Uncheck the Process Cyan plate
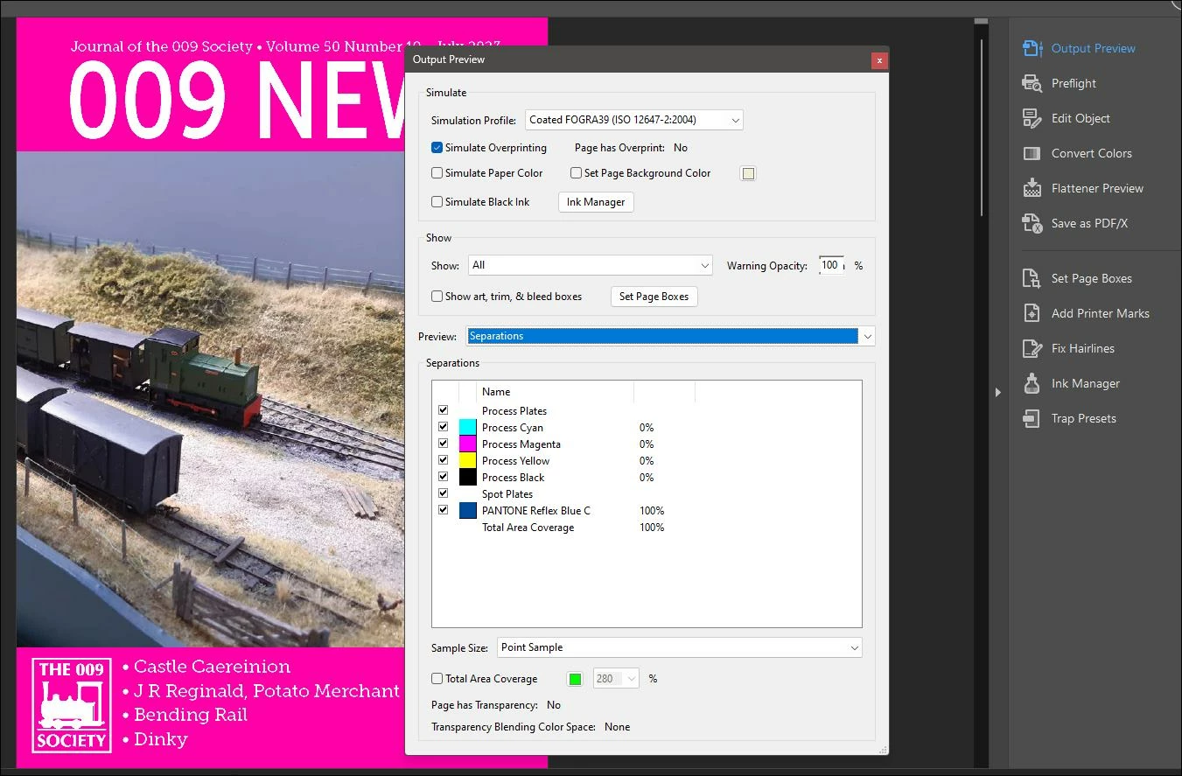The width and height of the screenshot is (1182, 776). coord(443,427)
